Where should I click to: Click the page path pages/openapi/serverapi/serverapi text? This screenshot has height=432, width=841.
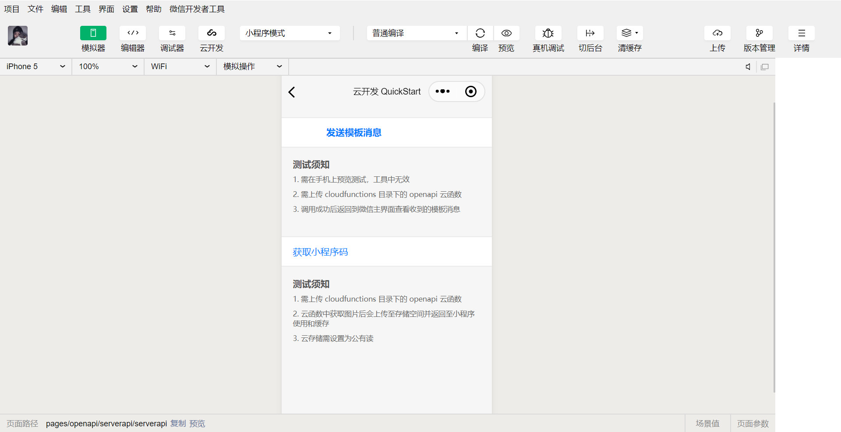click(x=106, y=424)
